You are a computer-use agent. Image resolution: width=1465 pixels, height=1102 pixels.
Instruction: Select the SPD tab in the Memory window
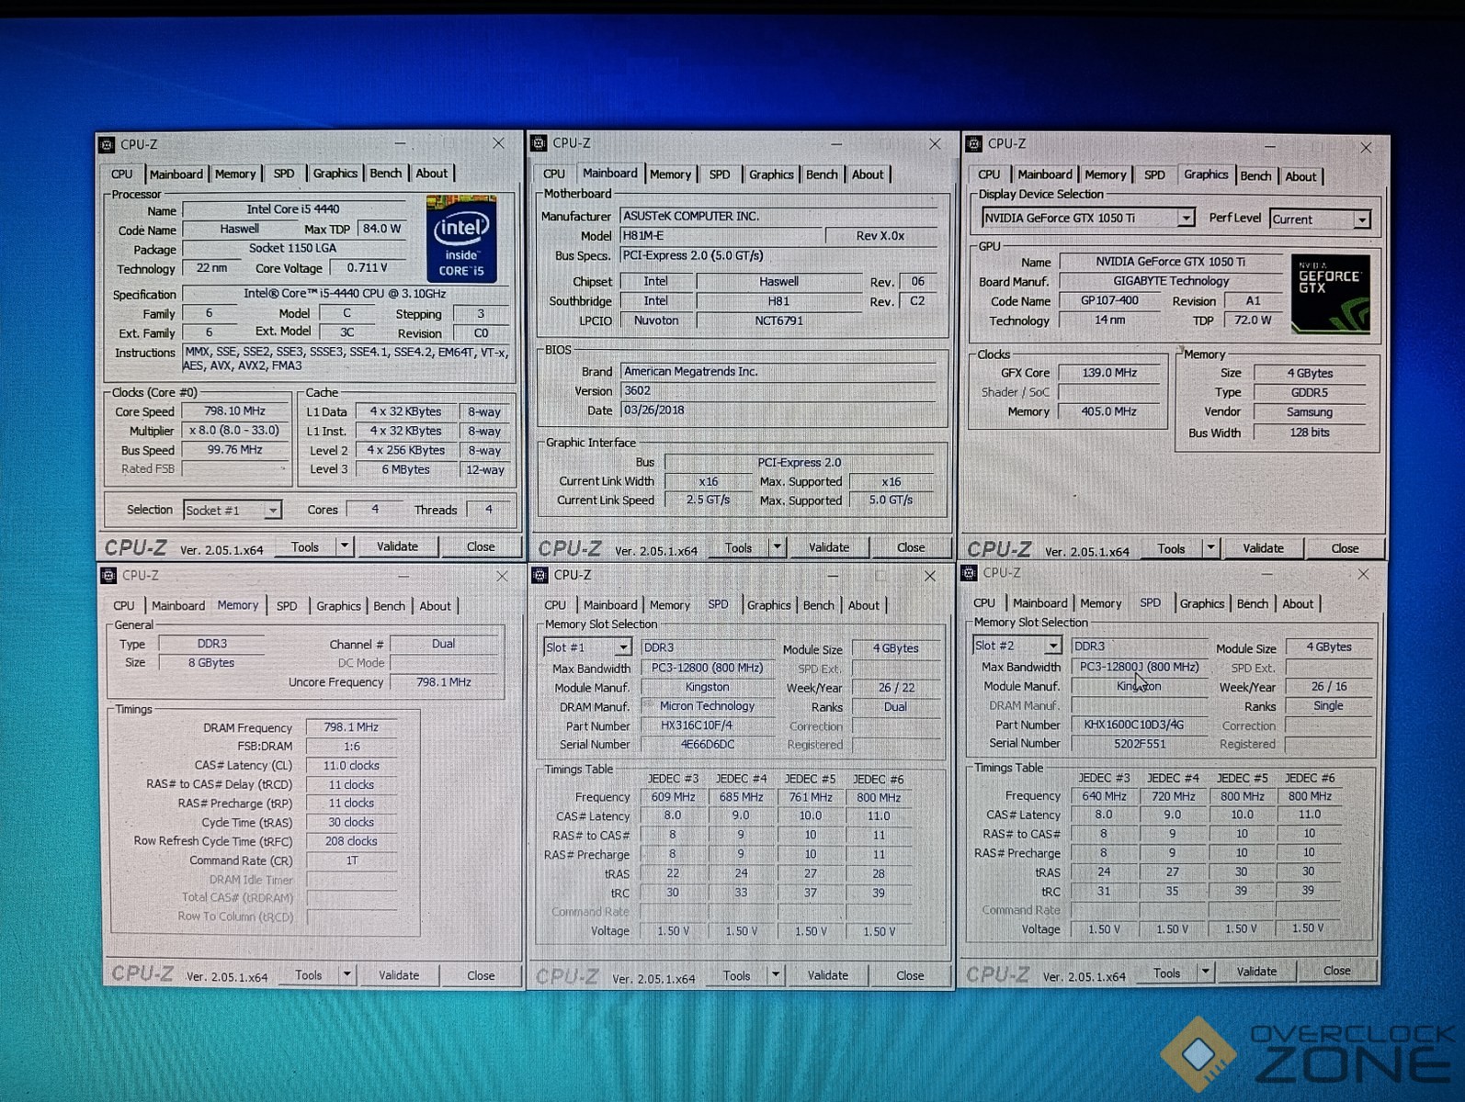[x=287, y=606]
